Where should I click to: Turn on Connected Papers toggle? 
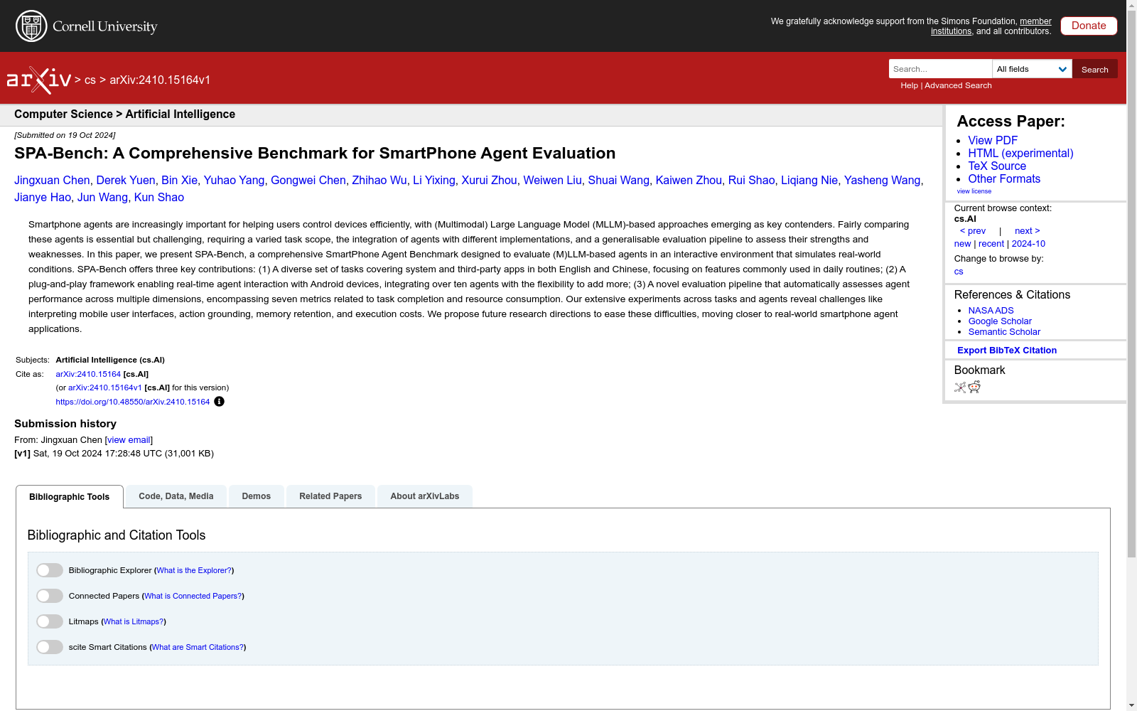(50, 596)
